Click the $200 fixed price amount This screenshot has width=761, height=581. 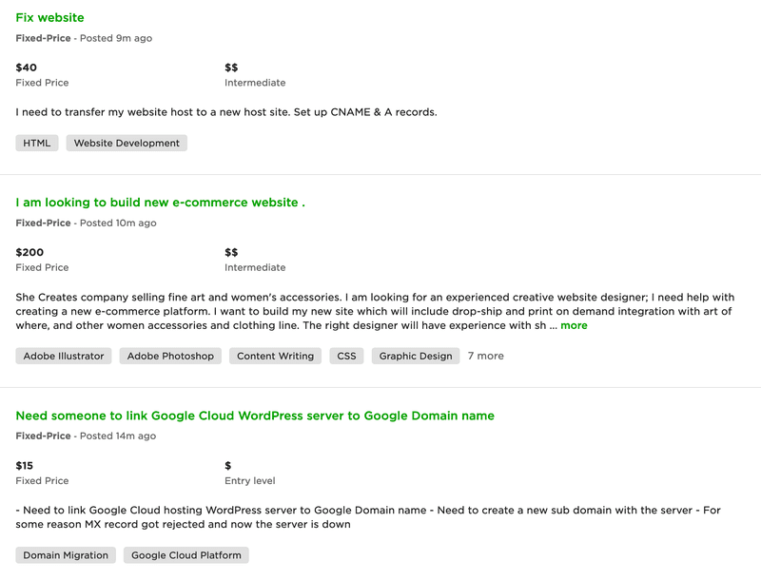pos(29,251)
